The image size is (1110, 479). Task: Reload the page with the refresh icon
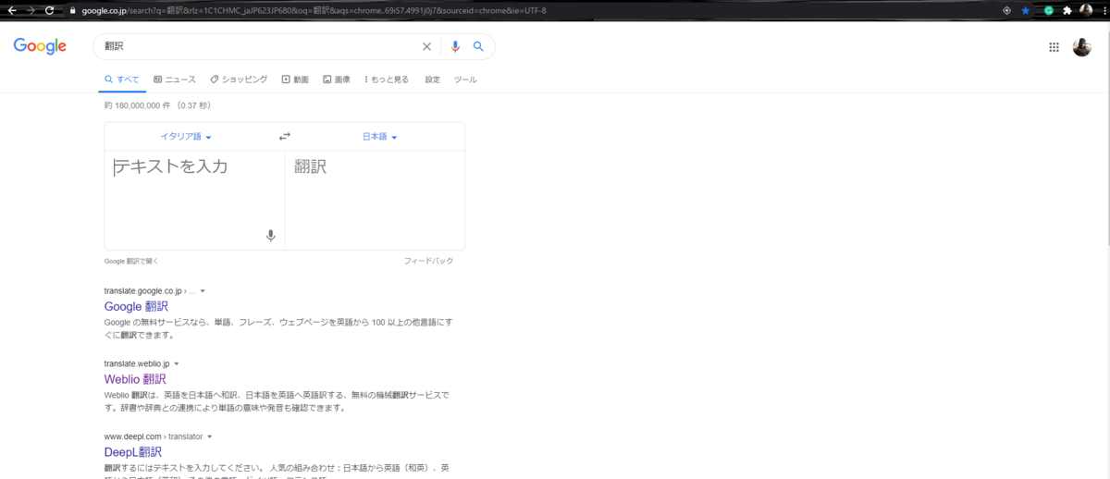49,10
